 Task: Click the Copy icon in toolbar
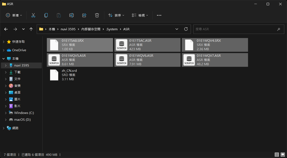(x=46, y=16)
